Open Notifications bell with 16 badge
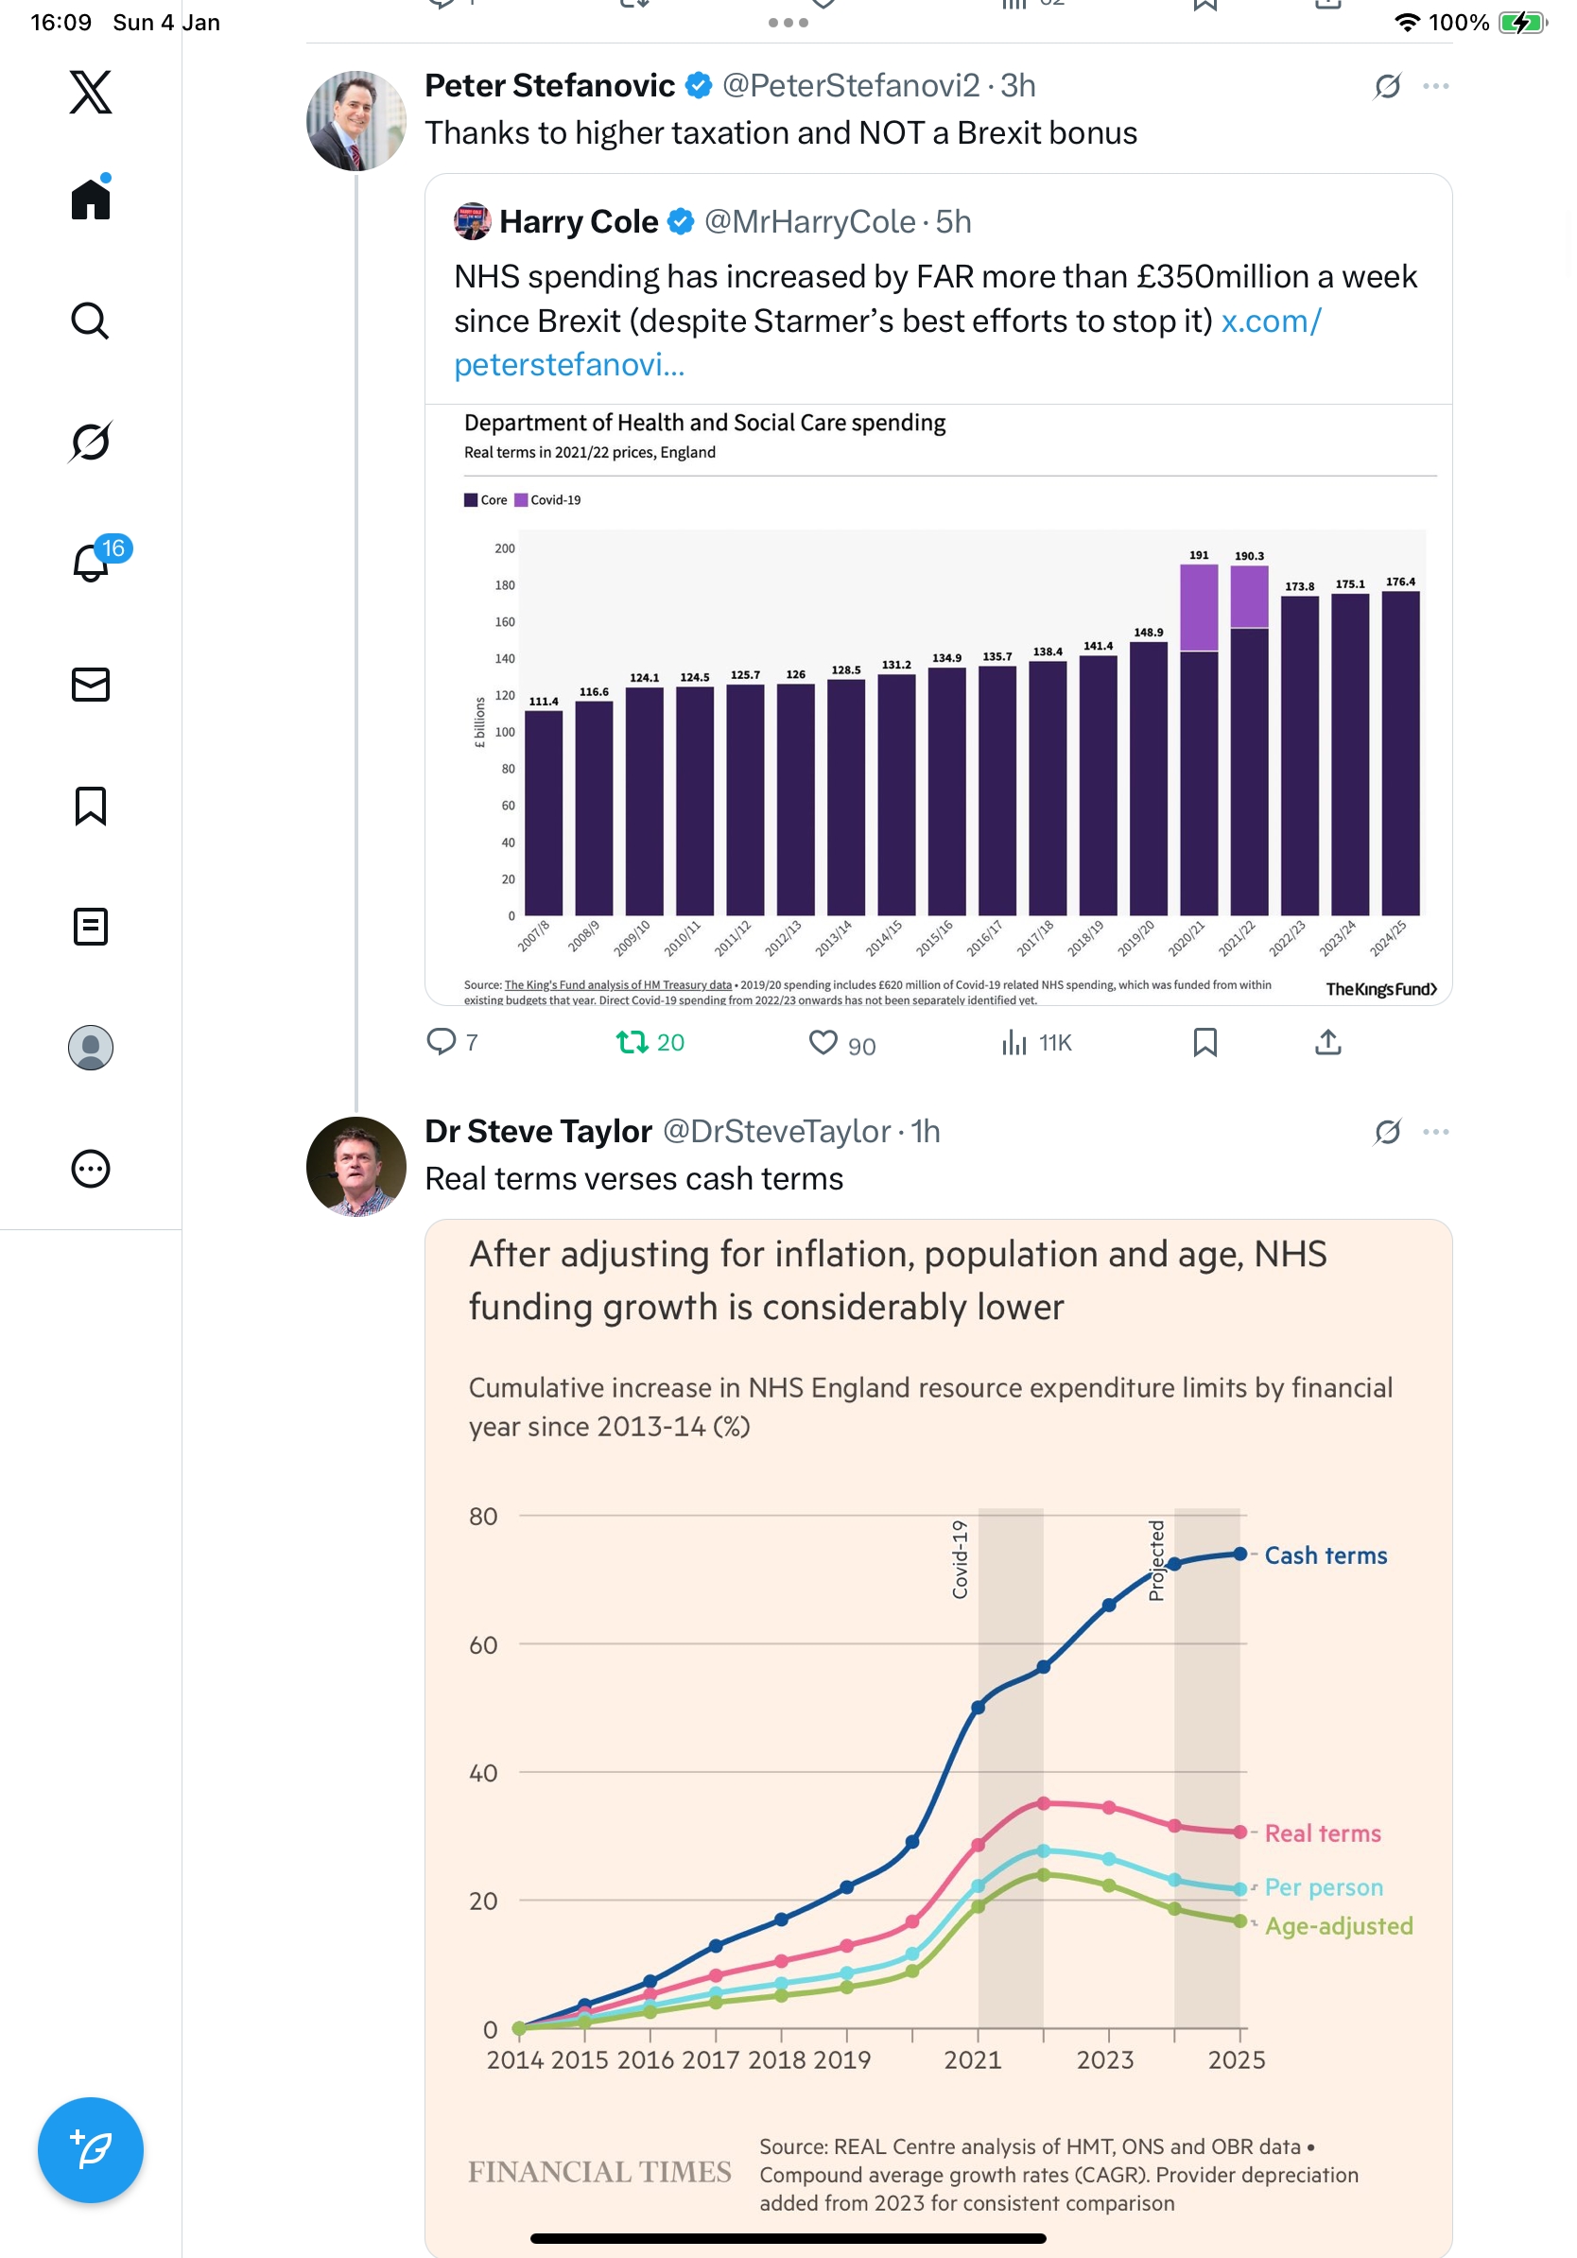 (92, 563)
